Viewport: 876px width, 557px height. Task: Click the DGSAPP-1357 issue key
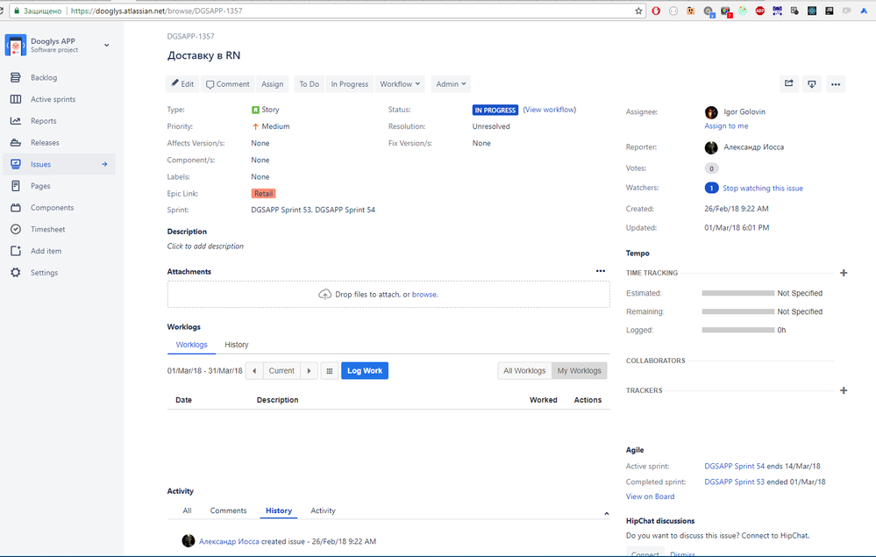click(x=190, y=36)
